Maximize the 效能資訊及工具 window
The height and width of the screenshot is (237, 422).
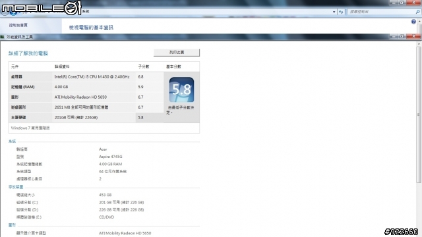click(x=402, y=36)
